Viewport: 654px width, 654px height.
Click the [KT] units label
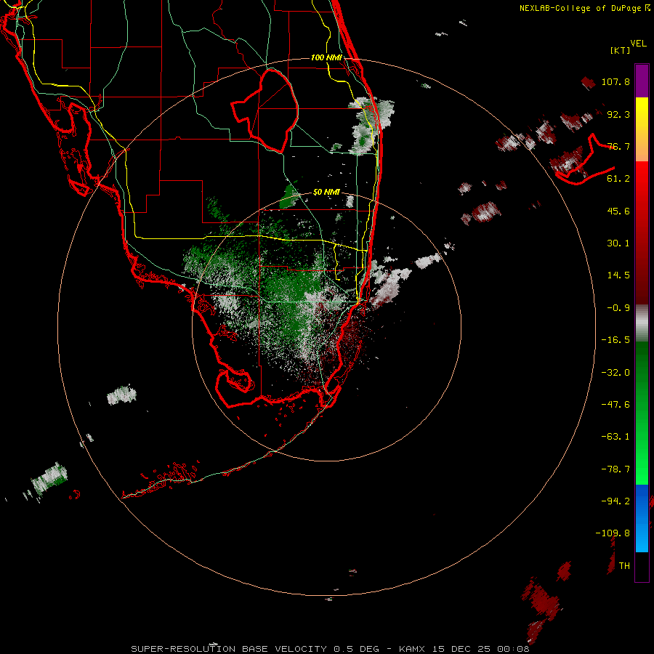click(621, 50)
